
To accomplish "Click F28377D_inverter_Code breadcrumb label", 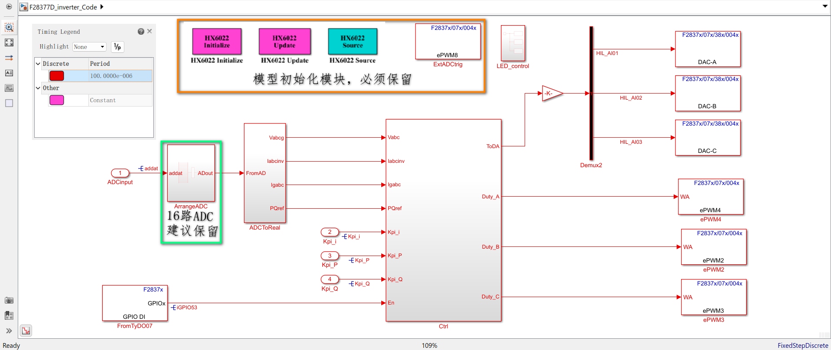I will coord(63,7).
